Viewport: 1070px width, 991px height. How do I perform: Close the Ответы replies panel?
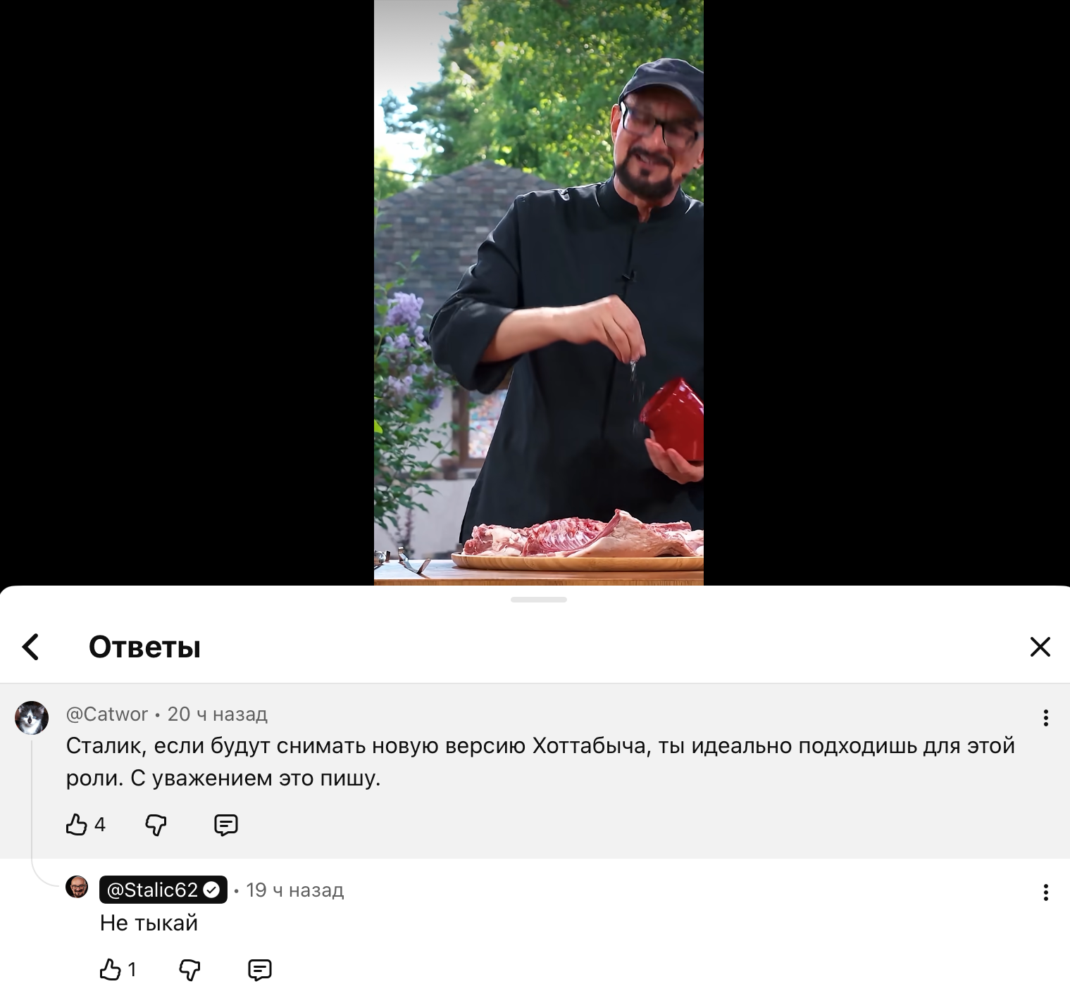[x=1040, y=647]
